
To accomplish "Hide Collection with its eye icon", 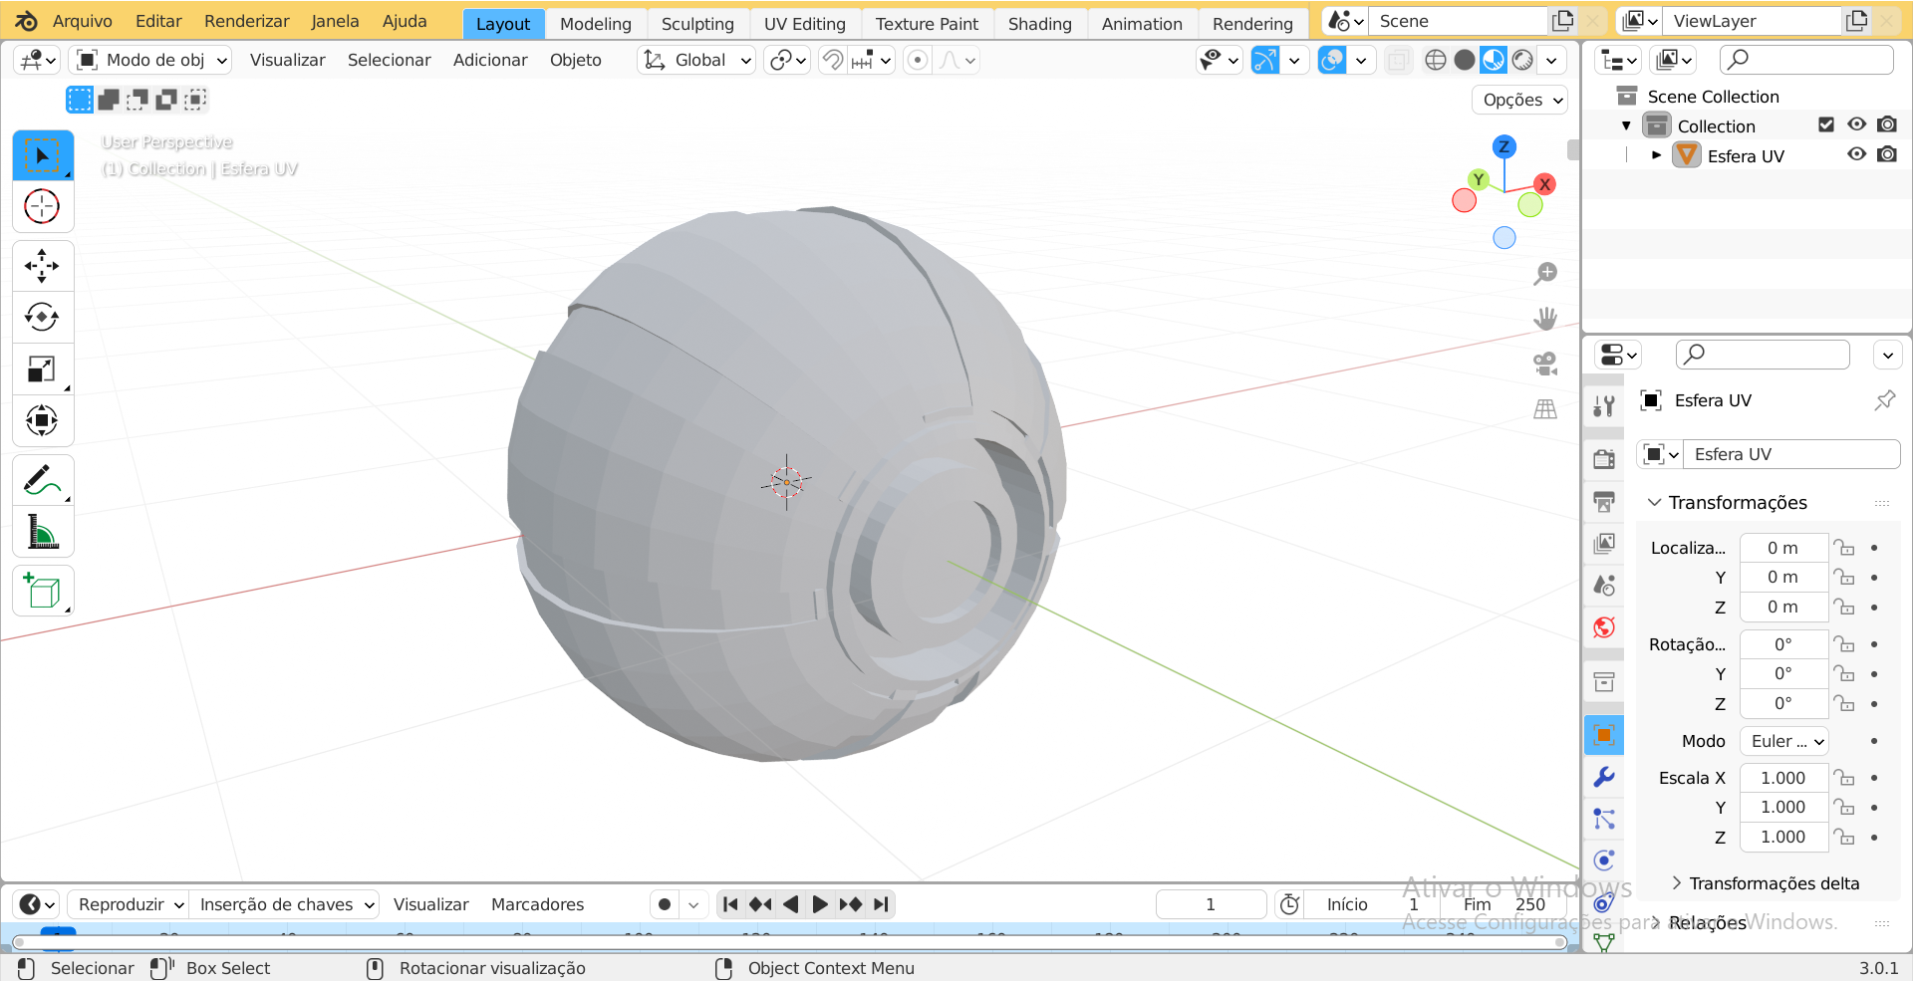I will 1856,124.
